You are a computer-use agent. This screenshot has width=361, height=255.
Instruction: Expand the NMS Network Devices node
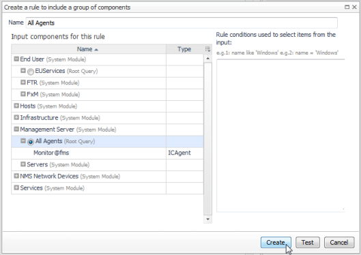(16, 176)
